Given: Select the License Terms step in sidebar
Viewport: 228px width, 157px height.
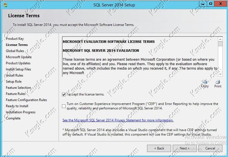Looking at the screenshot, I should [17, 45].
